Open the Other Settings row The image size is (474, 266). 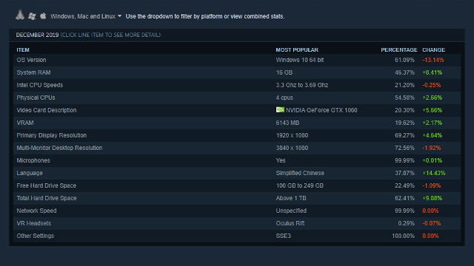coord(237,236)
